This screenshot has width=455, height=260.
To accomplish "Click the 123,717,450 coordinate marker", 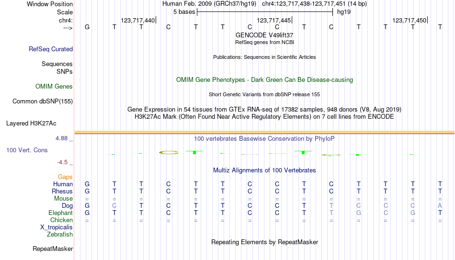I will pos(409,20).
